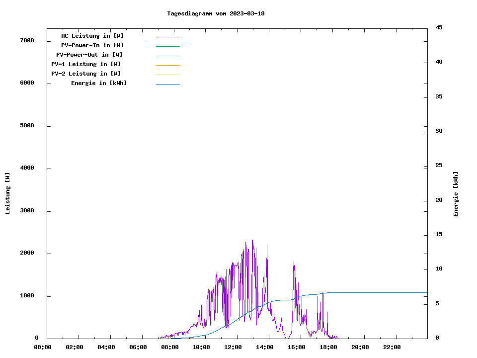Click the vertical Energie [kWh] axis title
This screenshot has width=477, height=358.
tap(456, 194)
